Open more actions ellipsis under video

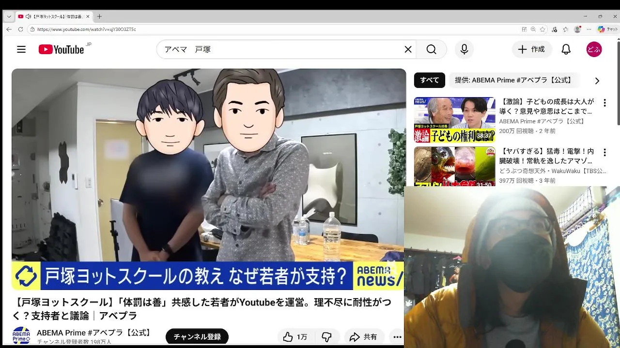(397, 337)
